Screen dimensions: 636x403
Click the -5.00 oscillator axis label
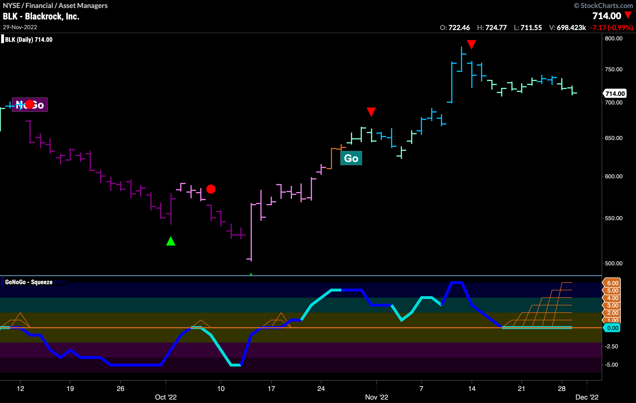click(x=611, y=365)
